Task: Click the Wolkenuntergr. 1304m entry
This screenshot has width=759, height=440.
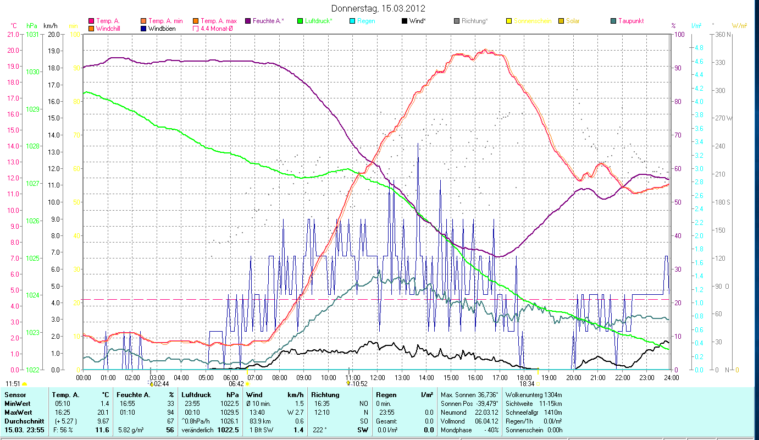Action: pyautogui.click(x=534, y=395)
